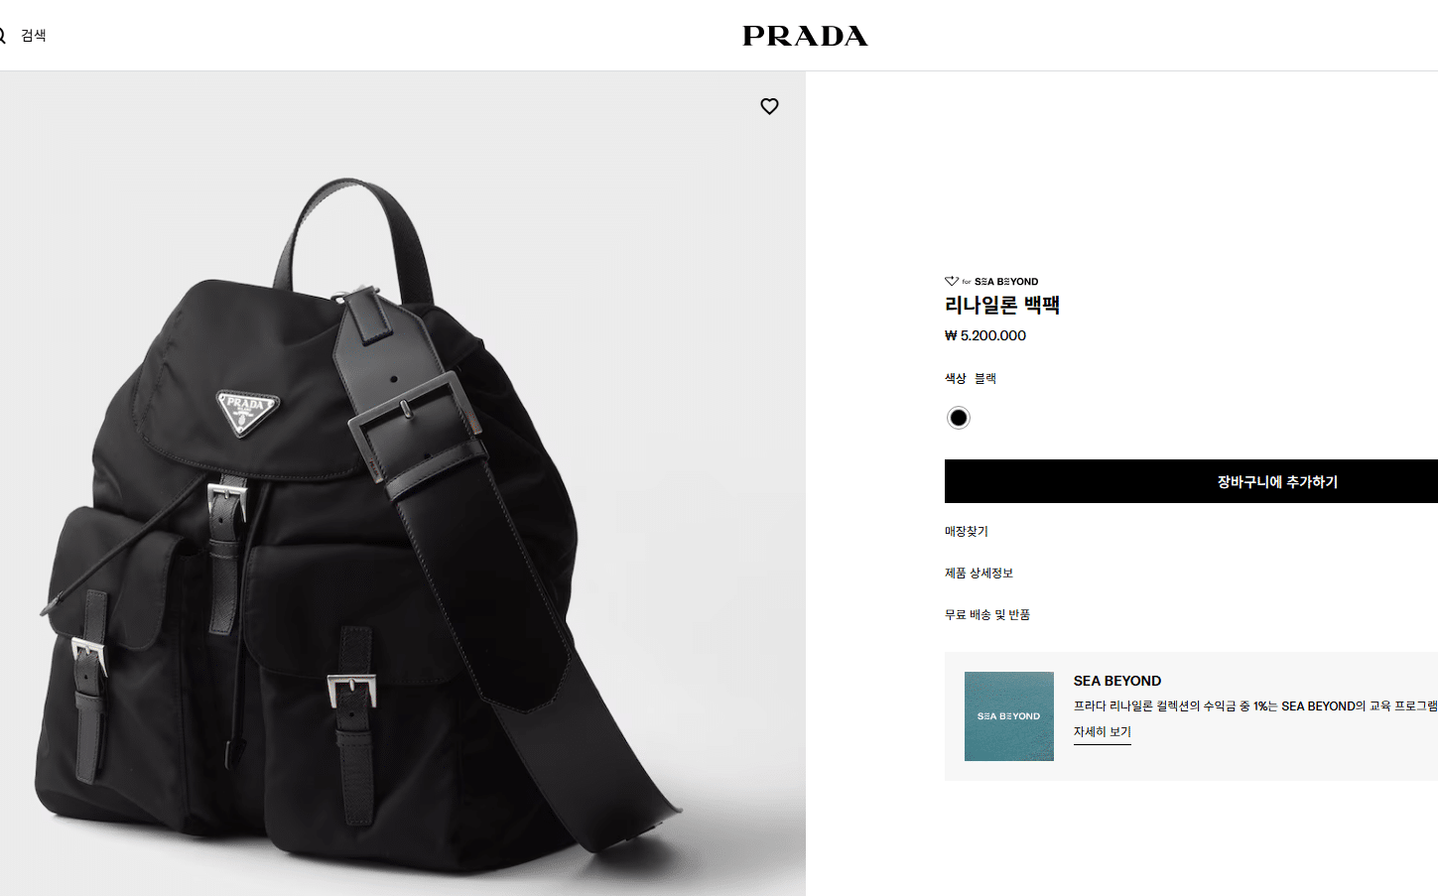Screen dimensions: 1438x896
Task: Click the SEA BEYOND banner description text
Action: 1255,706
